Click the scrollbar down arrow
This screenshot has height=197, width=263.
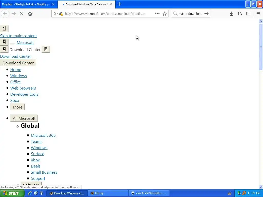[x=261, y=187]
